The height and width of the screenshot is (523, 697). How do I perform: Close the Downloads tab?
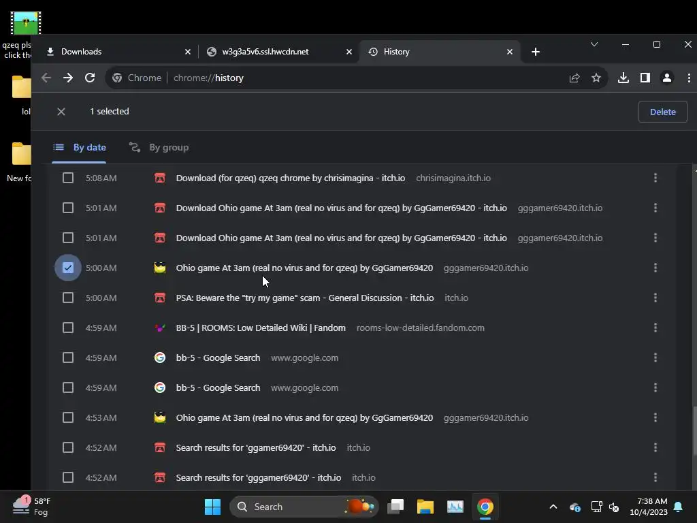coord(188,52)
